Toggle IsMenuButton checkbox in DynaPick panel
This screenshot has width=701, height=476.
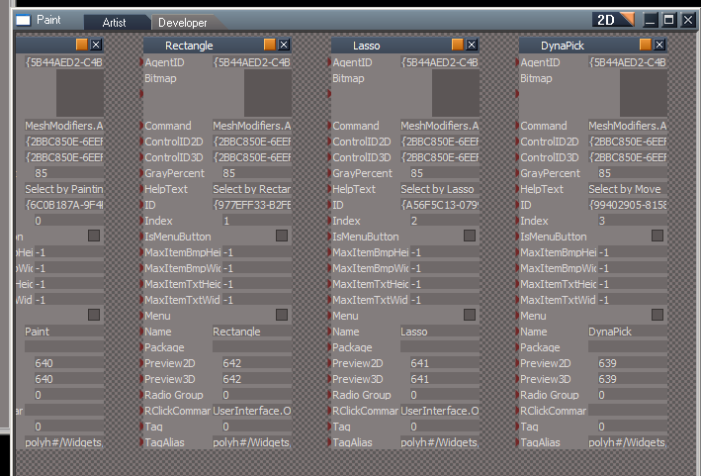pyautogui.click(x=657, y=236)
